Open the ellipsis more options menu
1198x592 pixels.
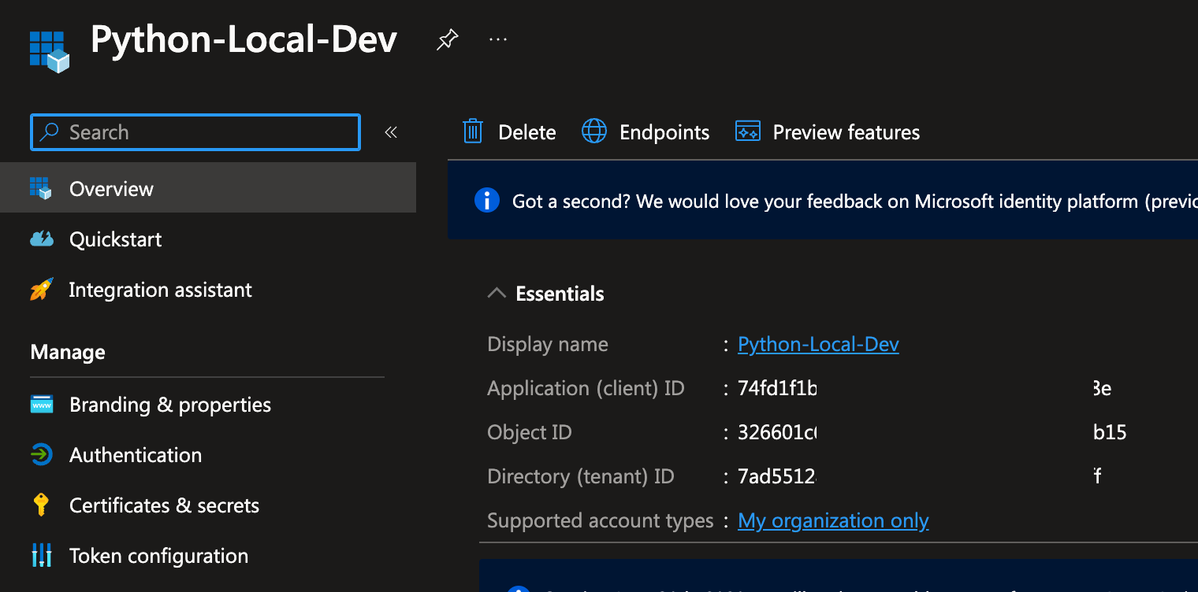point(498,39)
